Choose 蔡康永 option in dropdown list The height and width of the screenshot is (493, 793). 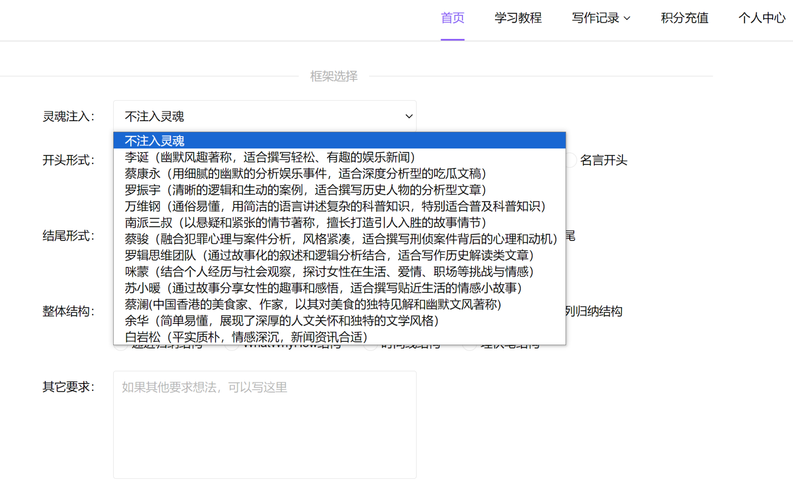point(305,173)
